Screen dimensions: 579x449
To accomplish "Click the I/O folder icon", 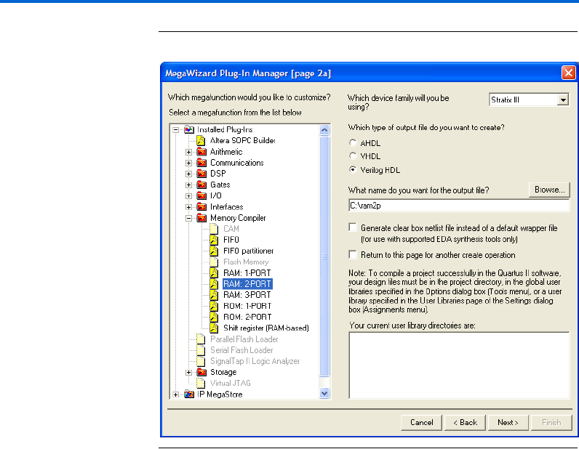I will 201,196.
